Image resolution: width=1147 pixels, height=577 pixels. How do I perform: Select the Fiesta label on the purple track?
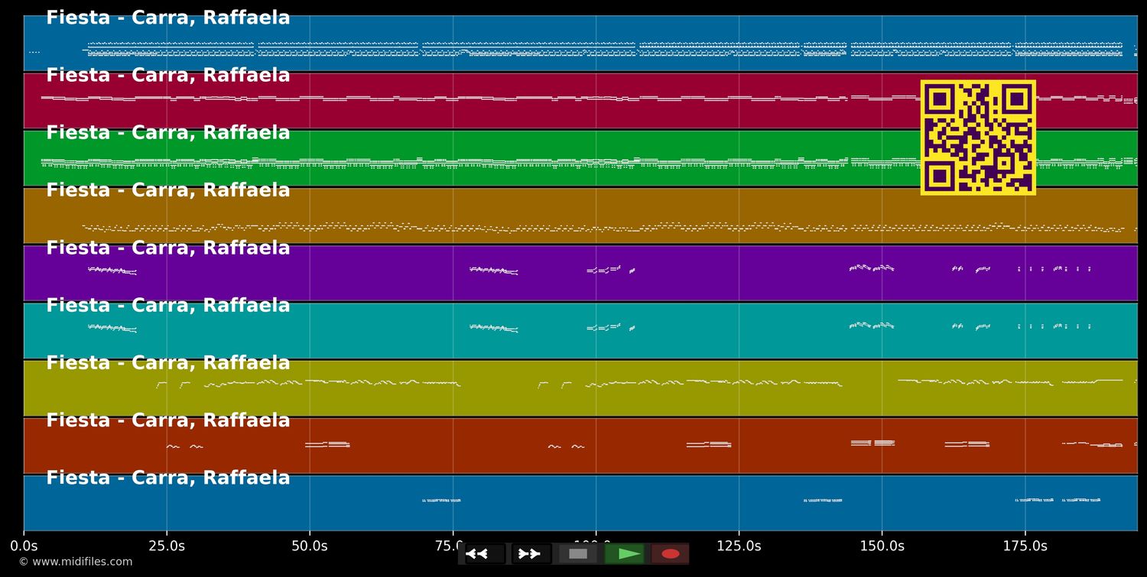(168, 248)
